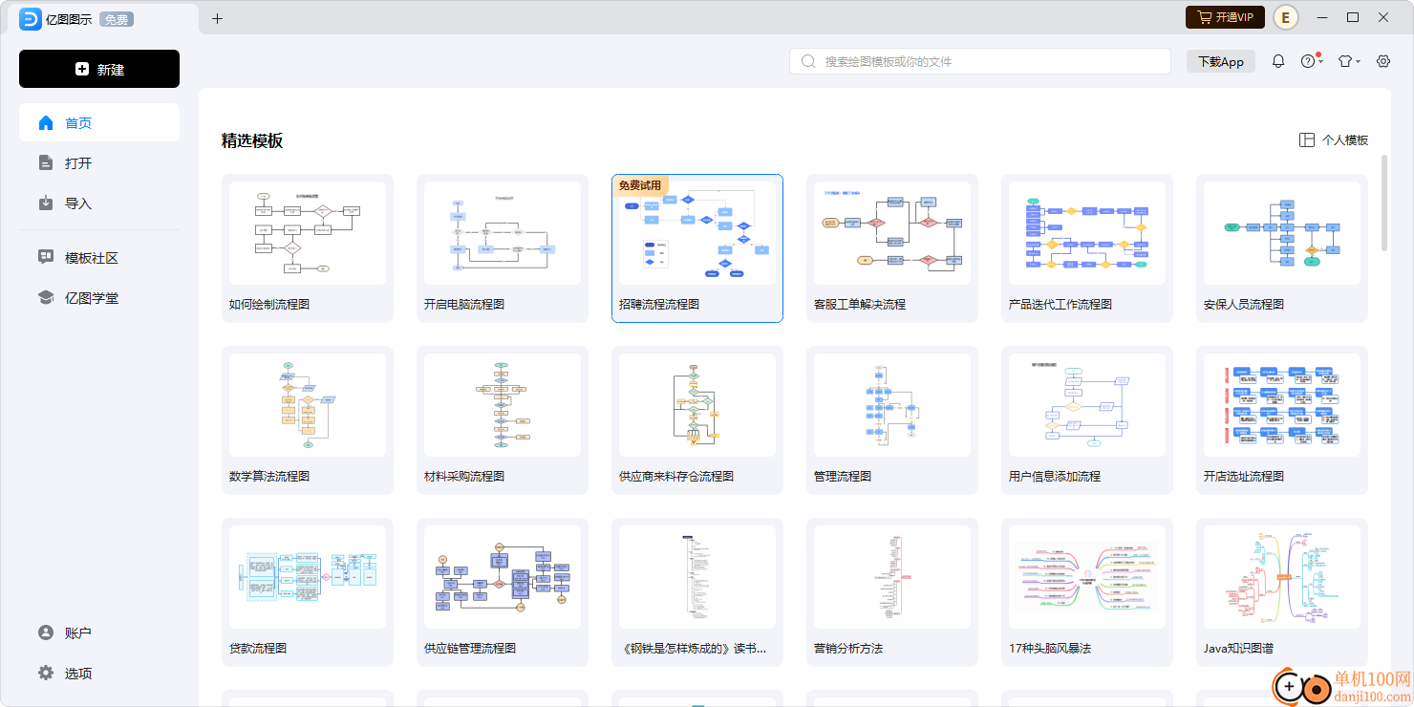Click the magnifier search icon
The height and width of the screenshot is (707, 1414).
808,61
